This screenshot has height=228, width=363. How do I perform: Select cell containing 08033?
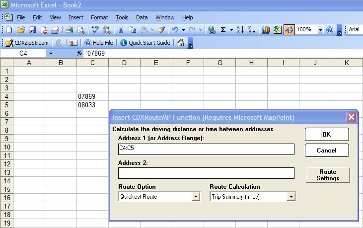(92, 105)
